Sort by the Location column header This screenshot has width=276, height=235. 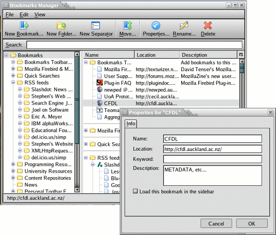coord(157,55)
